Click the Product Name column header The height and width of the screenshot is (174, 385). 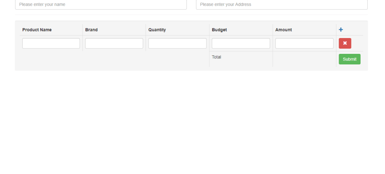point(37,30)
